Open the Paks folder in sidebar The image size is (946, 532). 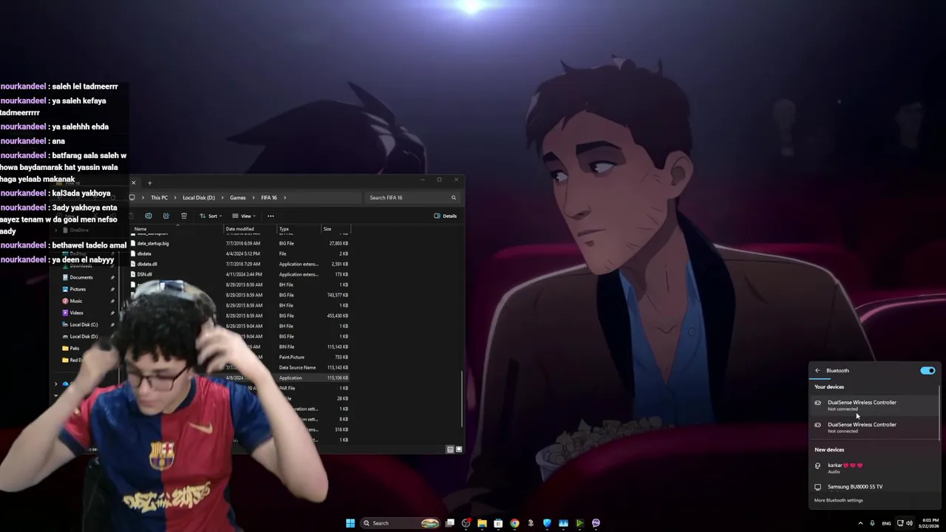click(75, 348)
